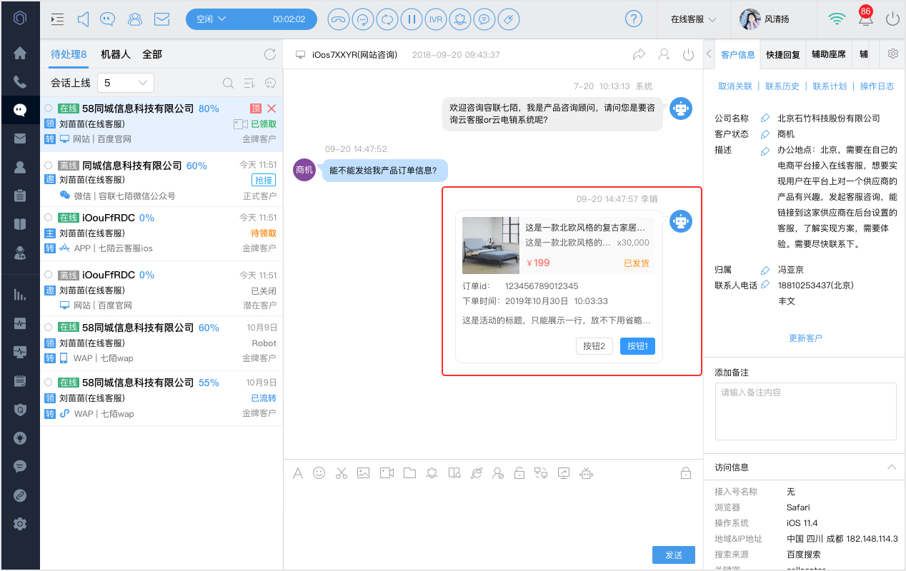Screen dimensions: 906x571
Task: Switch to the 全部 tab
Action: [152, 54]
